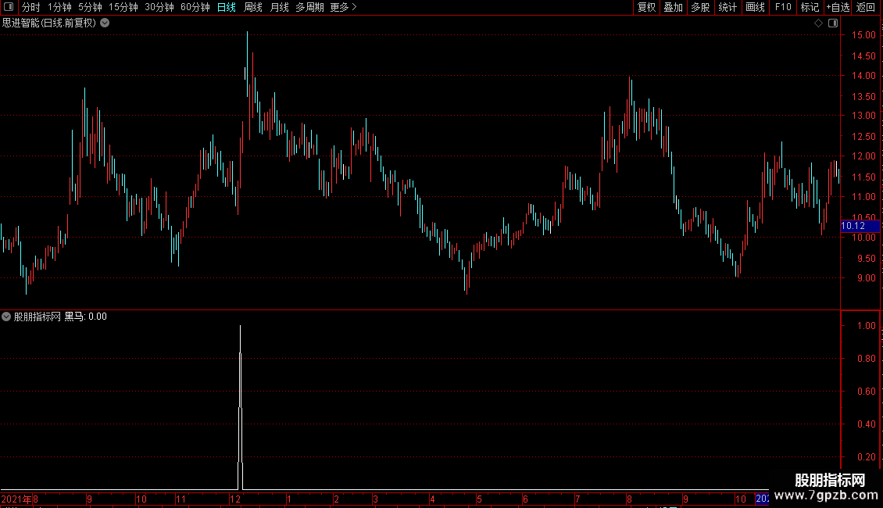Select the 15分钟 period
Screen dimensions: 883x508
coord(123,7)
